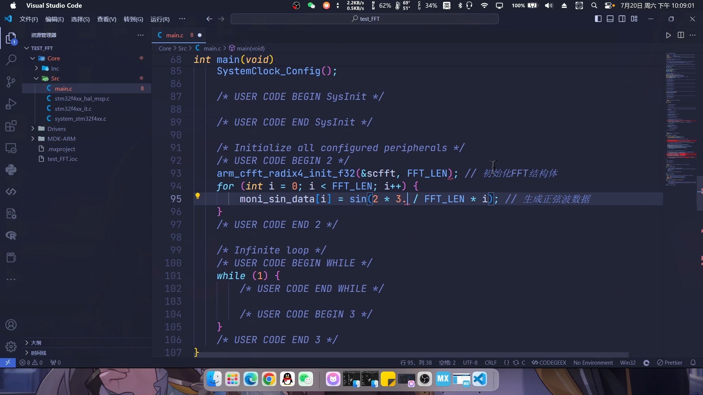Open the Source Control view
This screenshot has width=703, height=395.
[11, 82]
